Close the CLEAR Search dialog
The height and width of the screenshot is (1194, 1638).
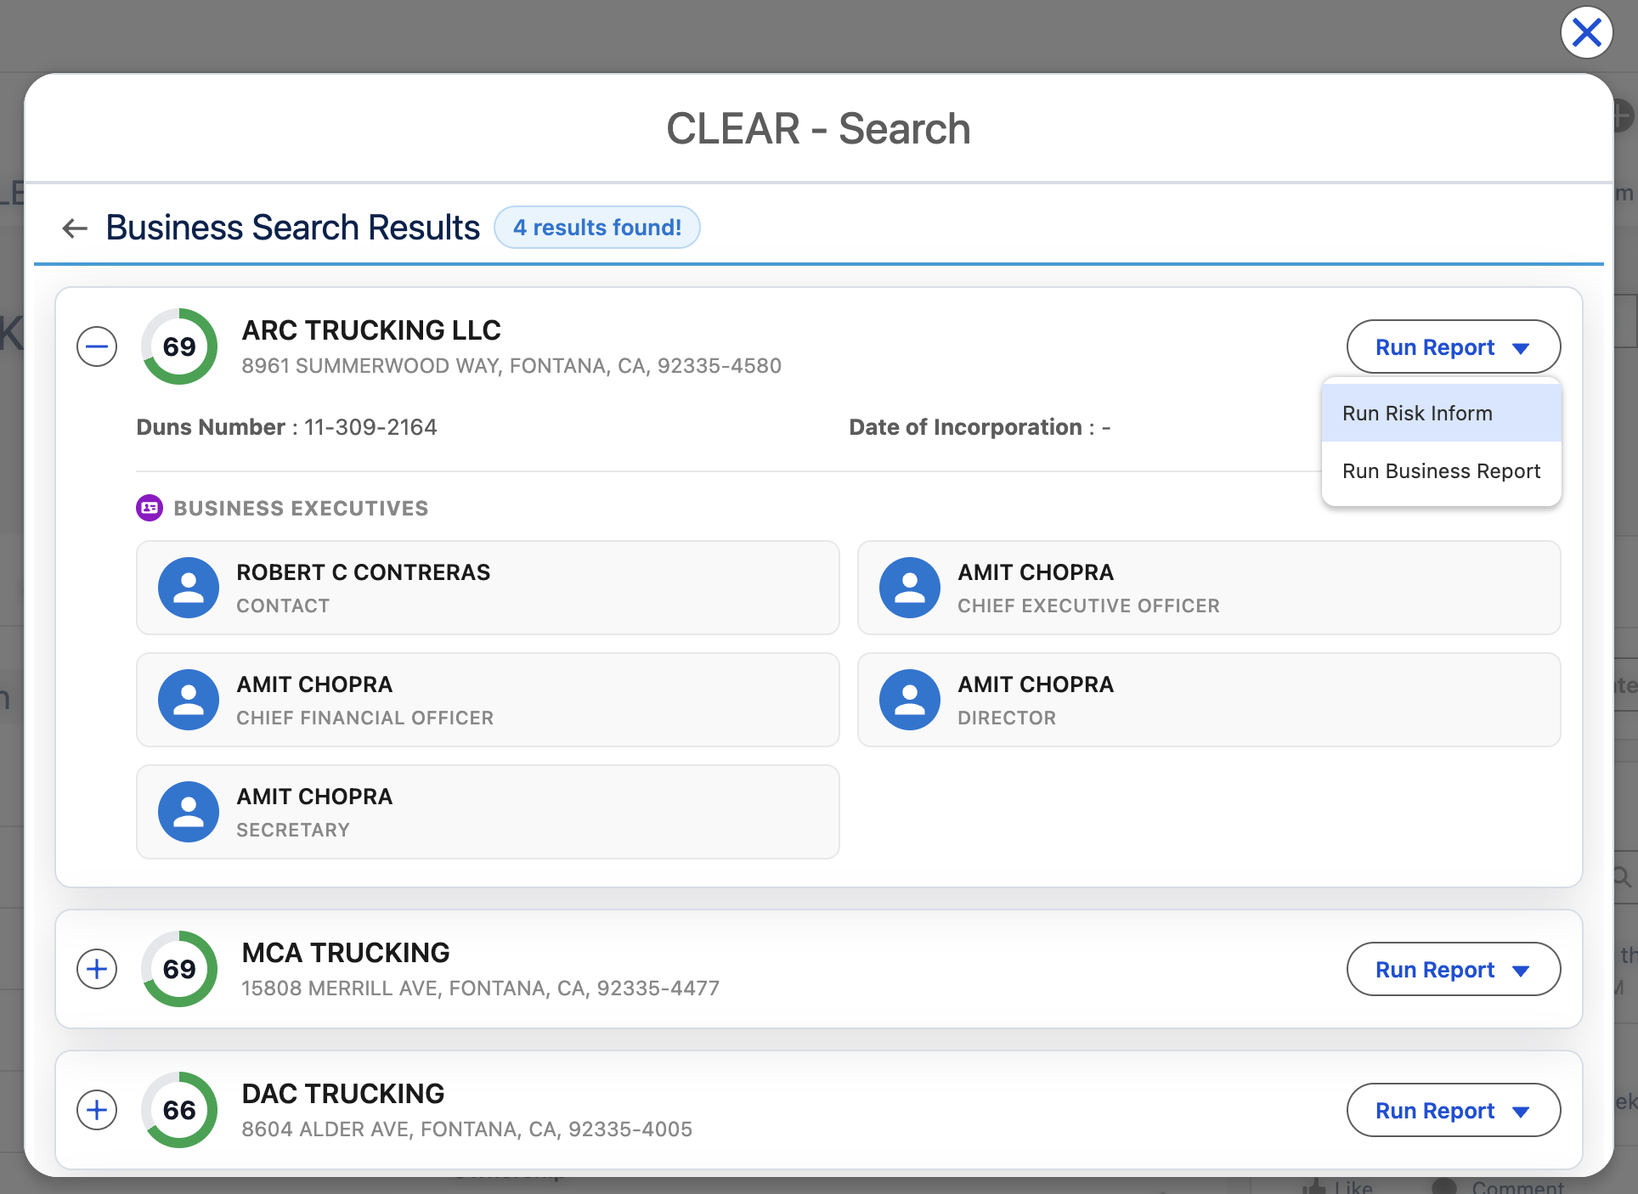1586,33
